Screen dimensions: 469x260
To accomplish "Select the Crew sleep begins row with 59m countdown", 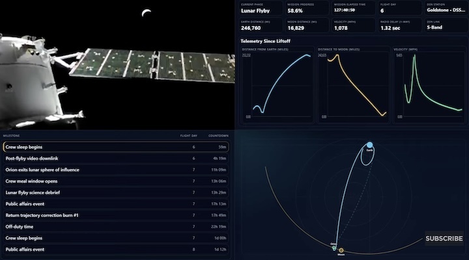I will (116, 147).
